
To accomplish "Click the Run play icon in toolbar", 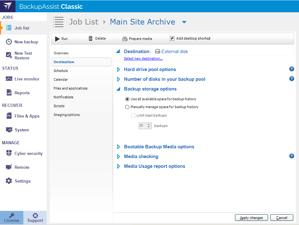I will pos(57,39).
